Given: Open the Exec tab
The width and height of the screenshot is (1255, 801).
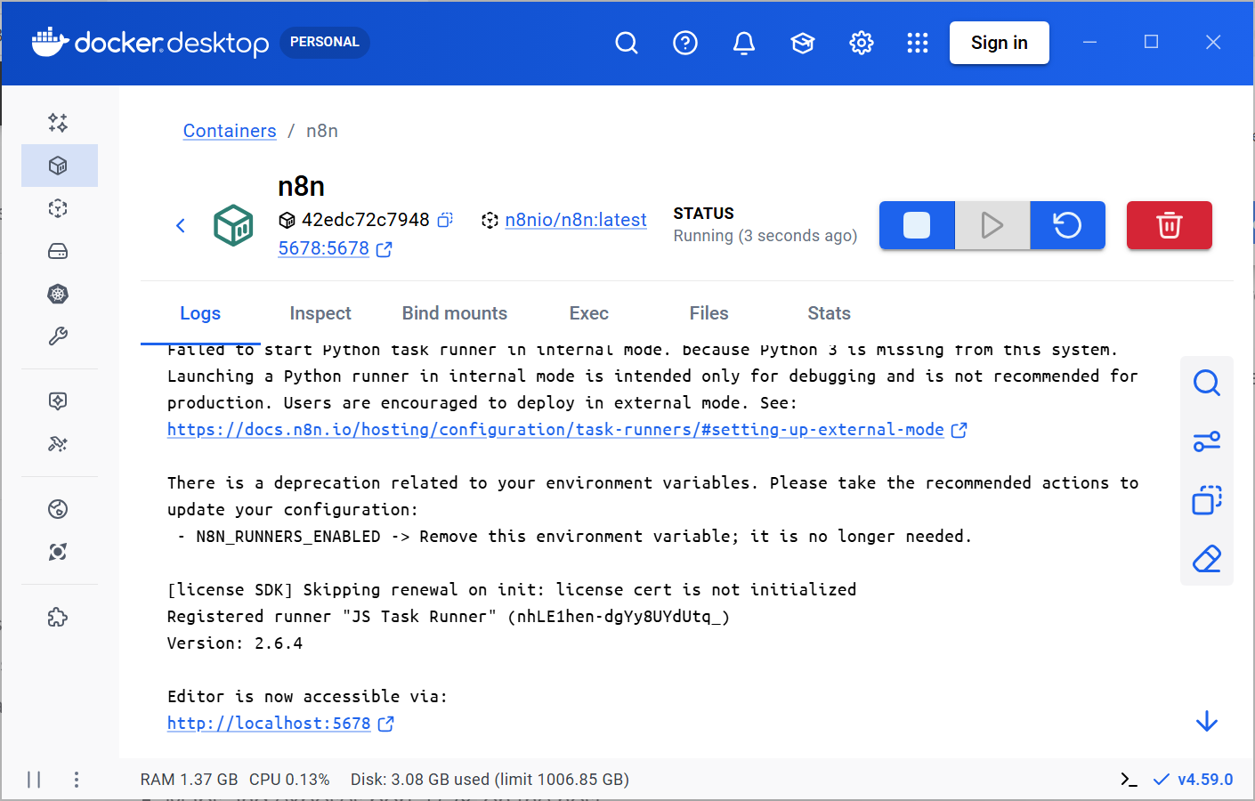Looking at the screenshot, I should (x=588, y=312).
